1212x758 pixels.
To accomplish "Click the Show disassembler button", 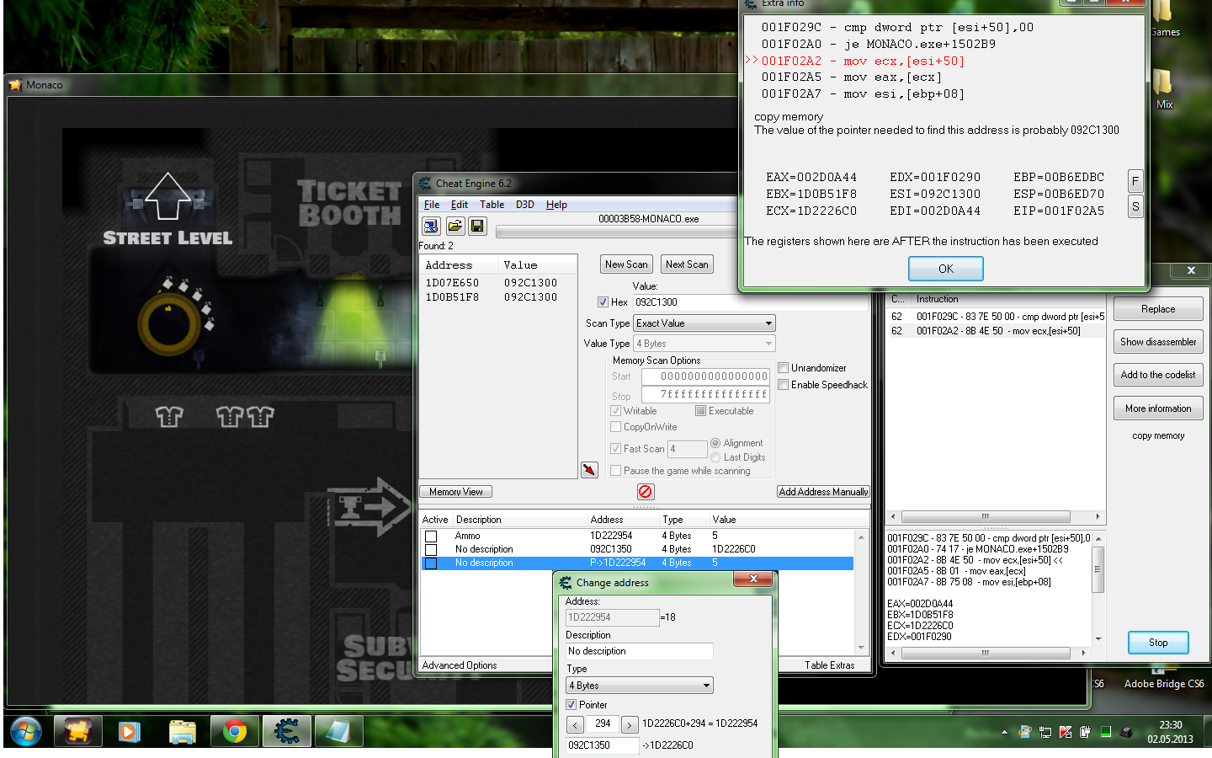I will coord(1157,342).
